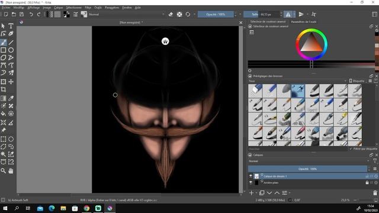Image resolution: width=379 pixels, height=213 pixels.
Task: Select the Fill bucket tool
Action: pos(4,114)
